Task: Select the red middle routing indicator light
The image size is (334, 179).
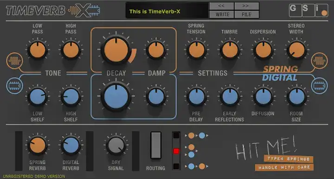Action: point(176,151)
